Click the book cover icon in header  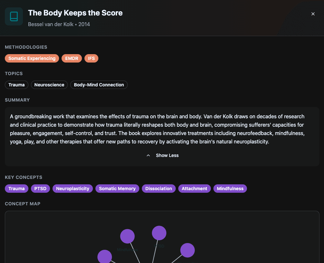point(14,16)
